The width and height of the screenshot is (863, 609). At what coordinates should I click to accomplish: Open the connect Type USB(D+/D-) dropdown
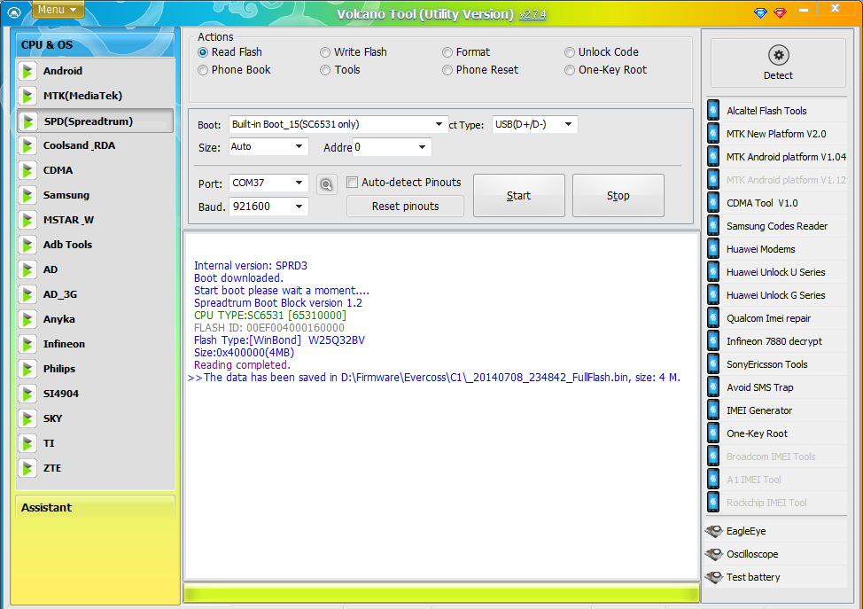click(x=568, y=124)
